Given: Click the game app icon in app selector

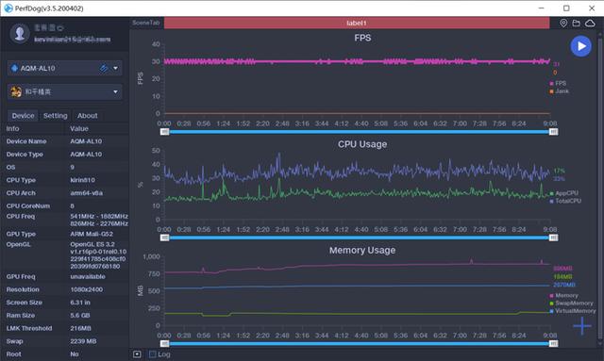Looking at the screenshot, I should [16, 91].
